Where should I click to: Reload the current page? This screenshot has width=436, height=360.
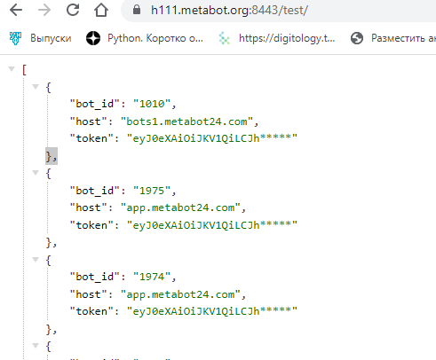pyautogui.click(x=73, y=10)
